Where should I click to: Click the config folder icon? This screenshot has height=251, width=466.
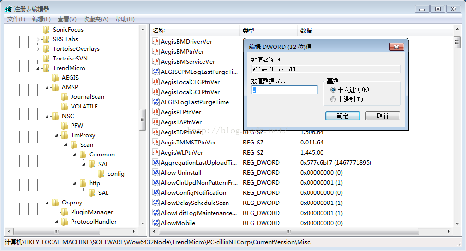pos(101,174)
